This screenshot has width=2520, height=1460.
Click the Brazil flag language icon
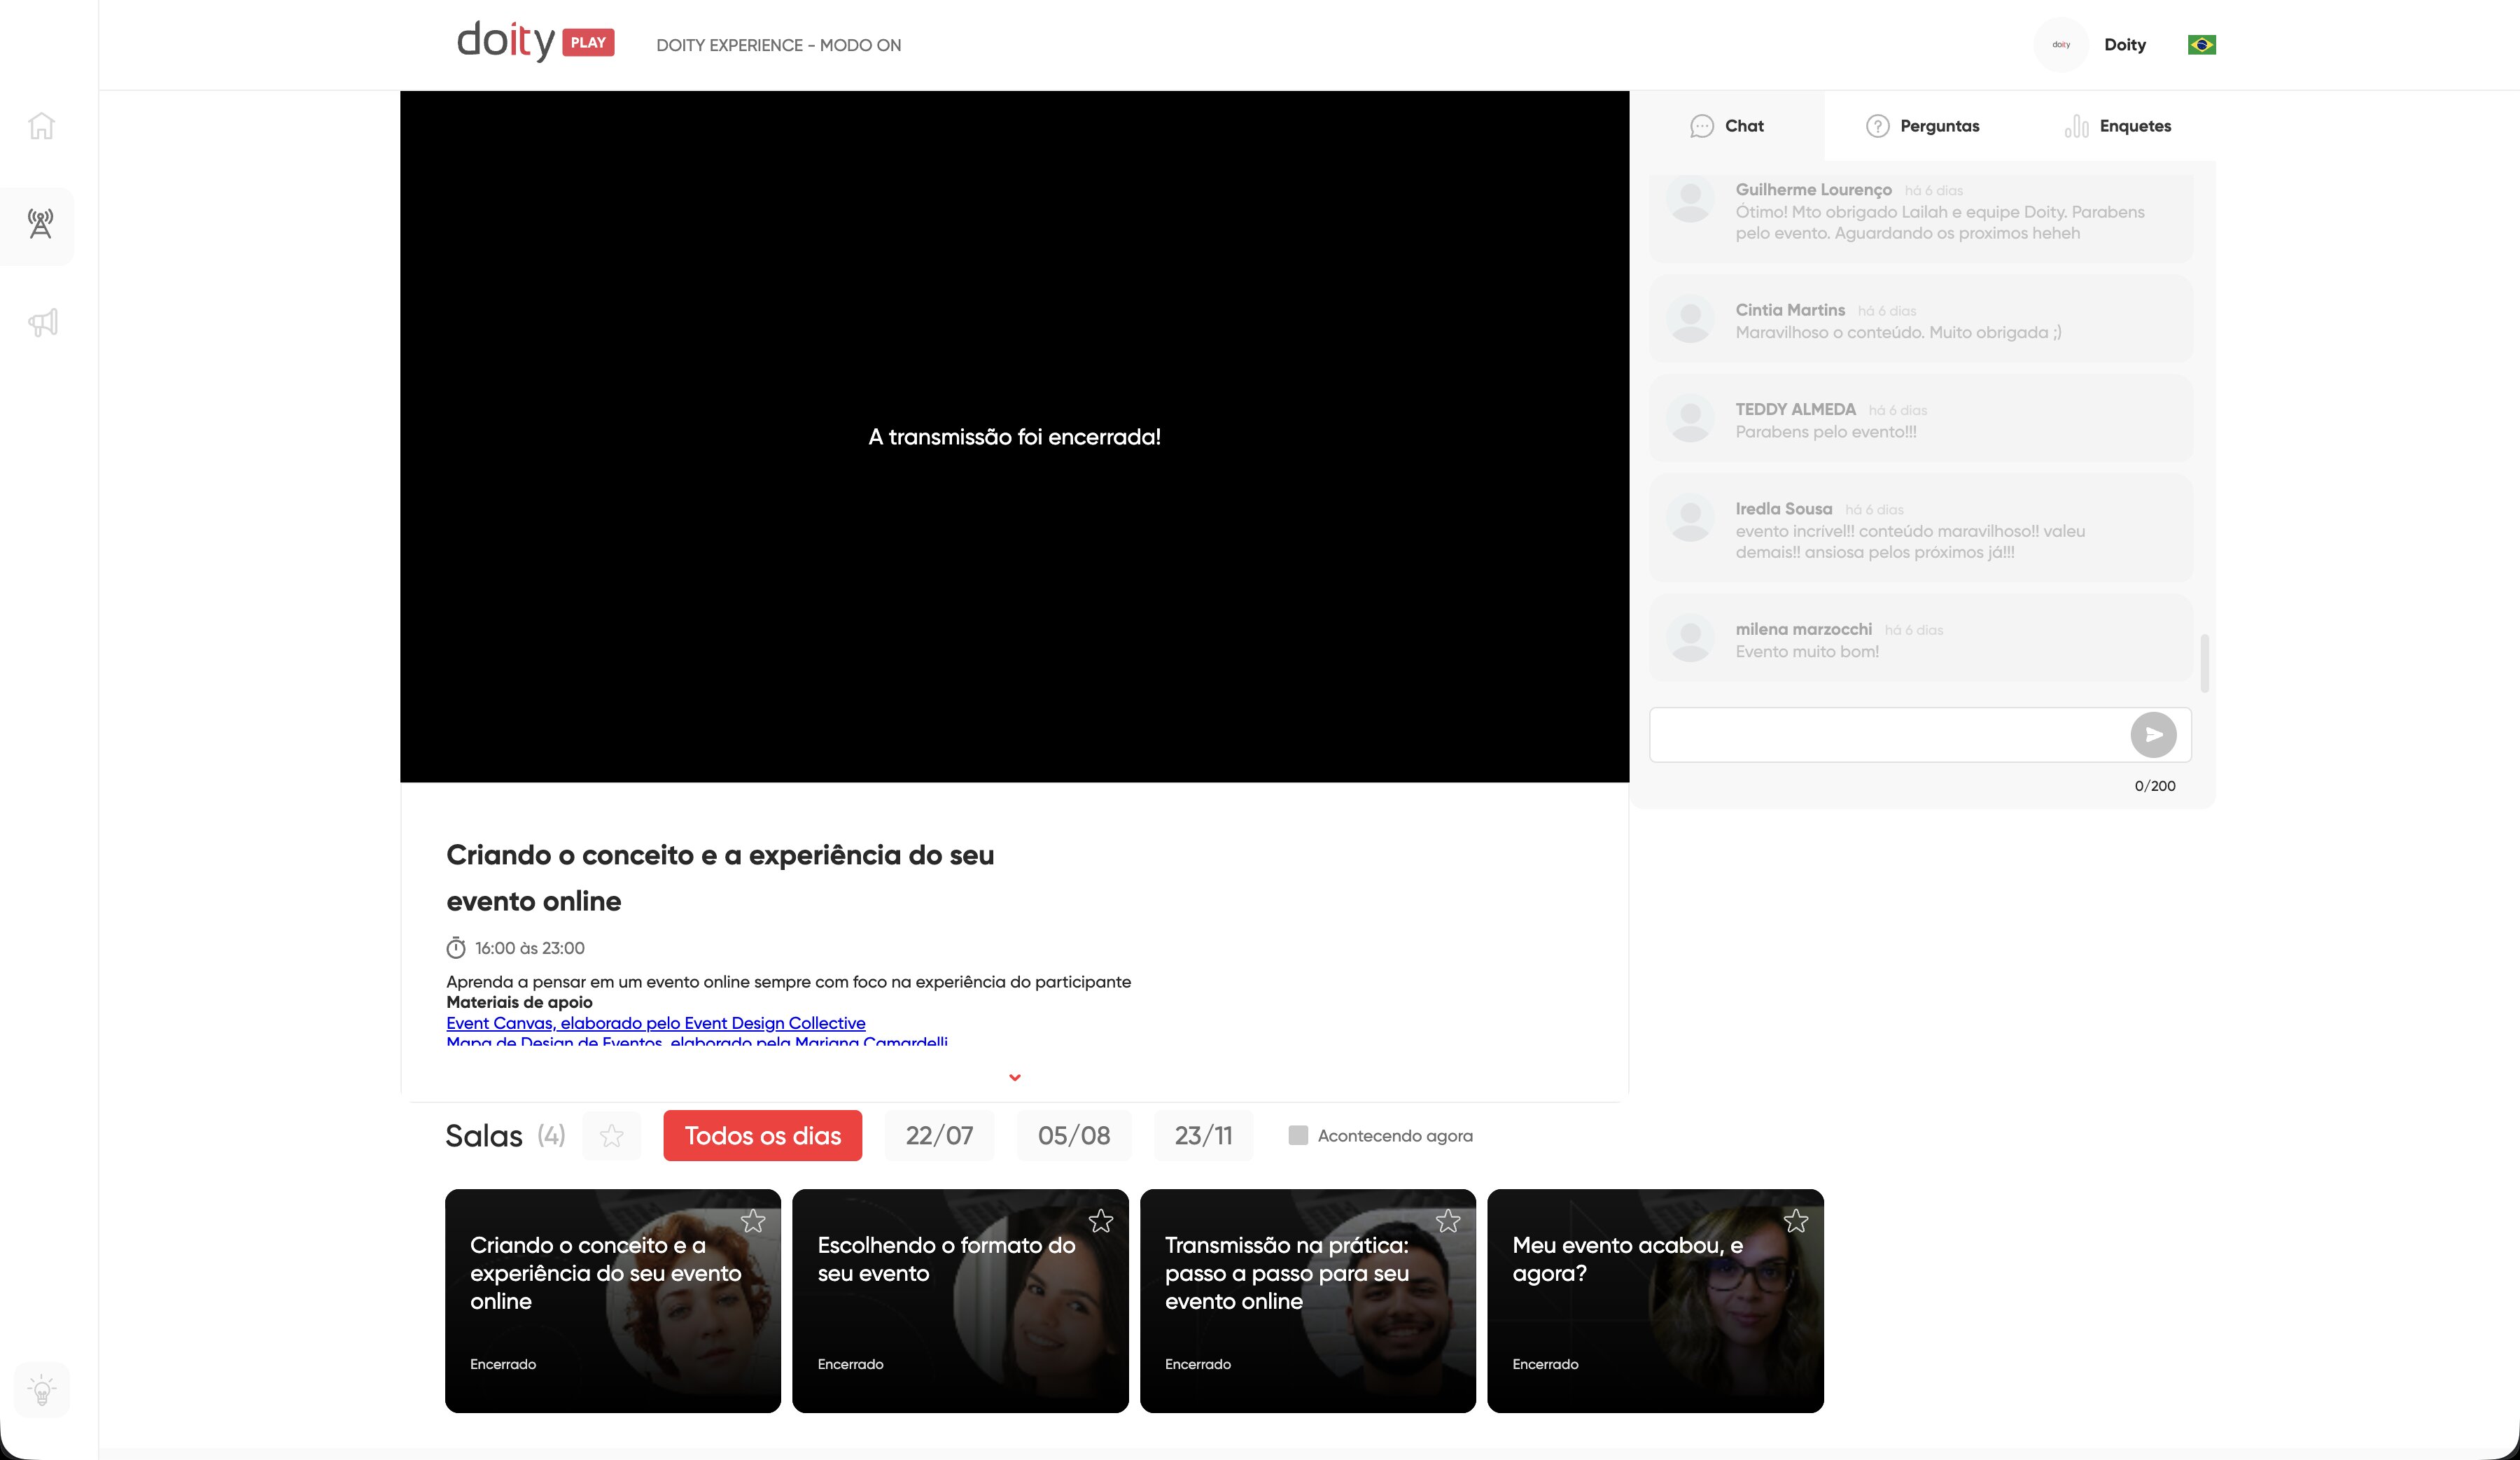point(2201,45)
